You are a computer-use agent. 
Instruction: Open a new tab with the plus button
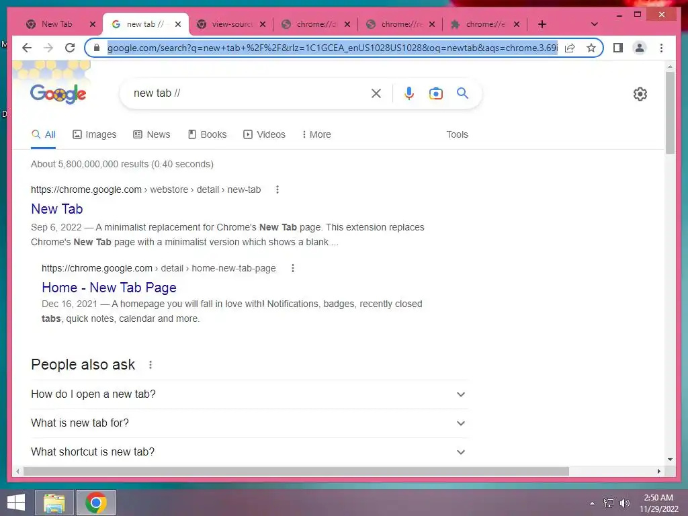pyautogui.click(x=542, y=24)
